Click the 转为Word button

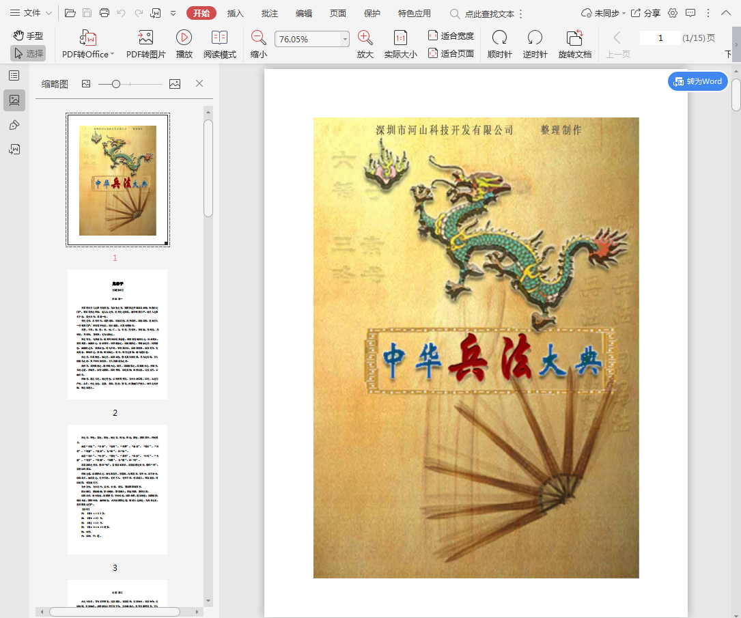pos(697,81)
